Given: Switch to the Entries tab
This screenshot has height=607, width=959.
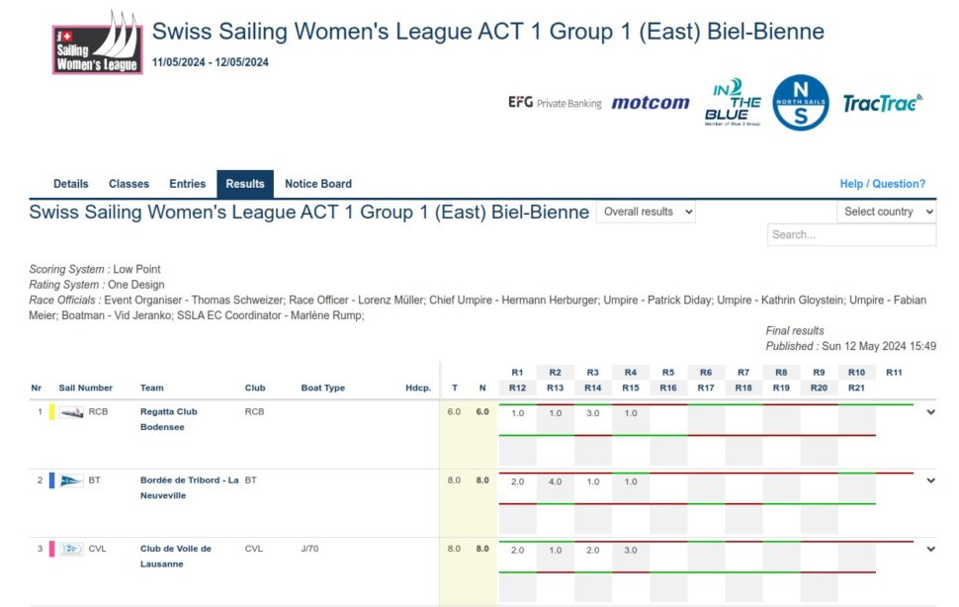Looking at the screenshot, I should tap(187, 184).
